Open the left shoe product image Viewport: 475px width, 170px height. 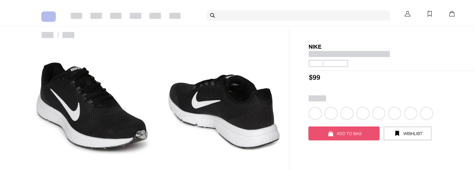pos(92,105)
